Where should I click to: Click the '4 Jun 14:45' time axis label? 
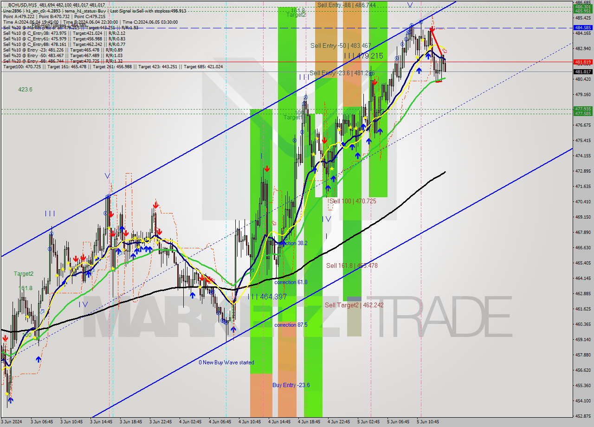[279, 422]
